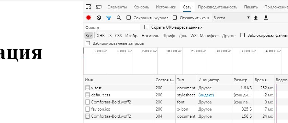Activate the inspect element picker icon
The image size is (288, 123).
click(x=88, y=7)
